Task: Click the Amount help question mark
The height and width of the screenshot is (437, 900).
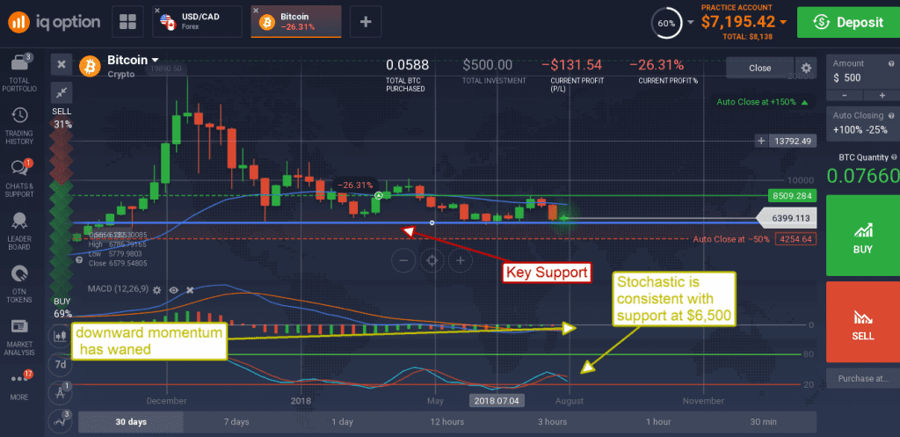Action: (x=891, y=63)
